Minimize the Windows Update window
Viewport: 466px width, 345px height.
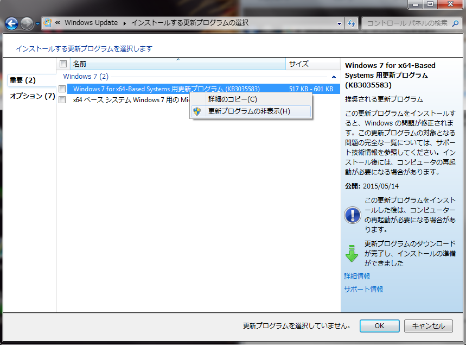pos(416,4)
